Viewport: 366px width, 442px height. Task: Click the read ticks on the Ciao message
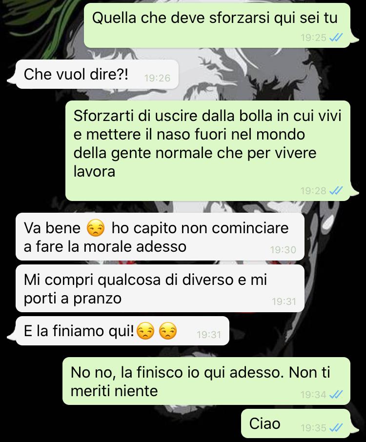[x=336, y=428]
